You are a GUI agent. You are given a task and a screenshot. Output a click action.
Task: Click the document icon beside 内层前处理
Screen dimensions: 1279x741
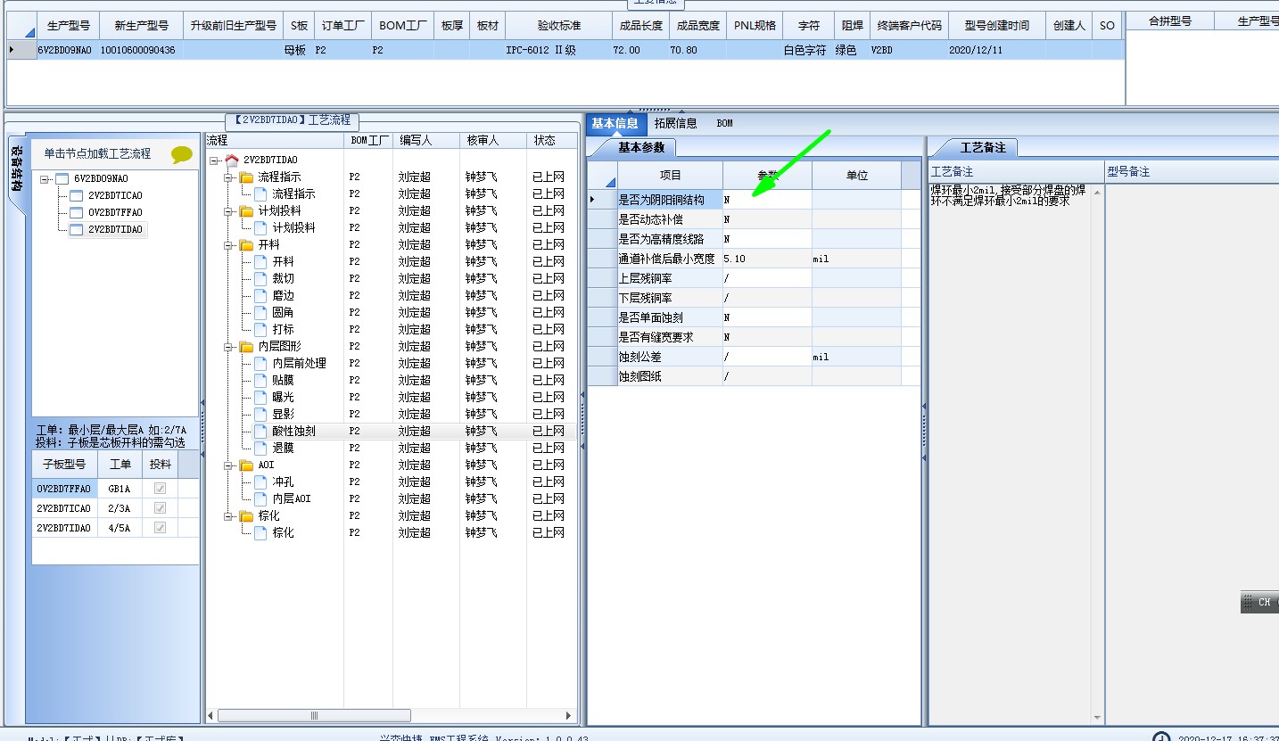pyautogui.click(x=260, y=364)
